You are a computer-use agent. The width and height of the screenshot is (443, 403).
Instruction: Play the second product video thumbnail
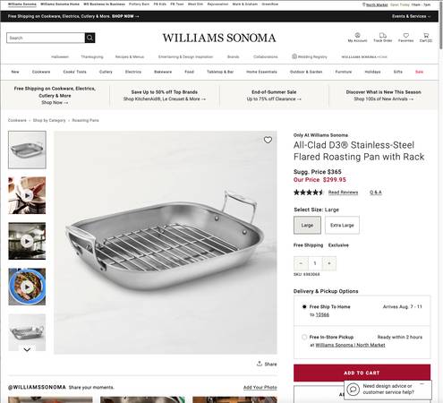tap(27, 241)
